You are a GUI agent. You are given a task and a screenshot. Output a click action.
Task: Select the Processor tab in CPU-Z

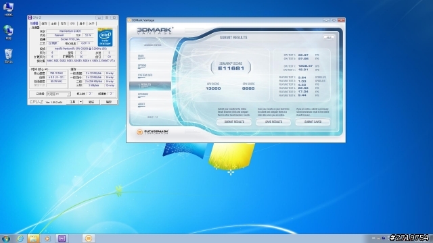coord(35,24)
